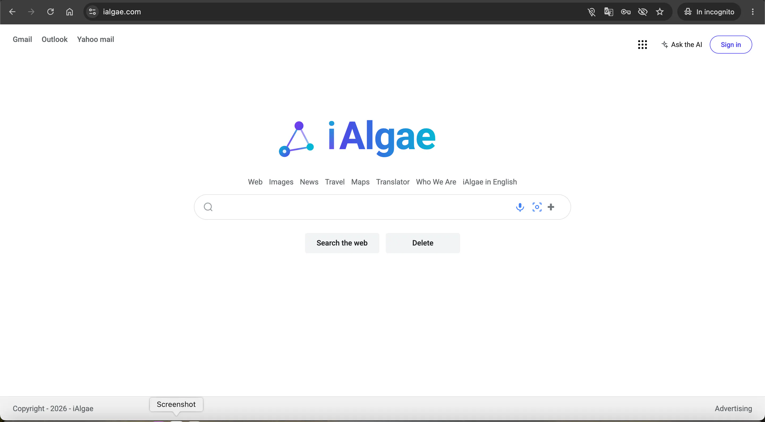765x422 pixels.
Task: Start voice search with microphone icon
Action: (x=520, y=207)
